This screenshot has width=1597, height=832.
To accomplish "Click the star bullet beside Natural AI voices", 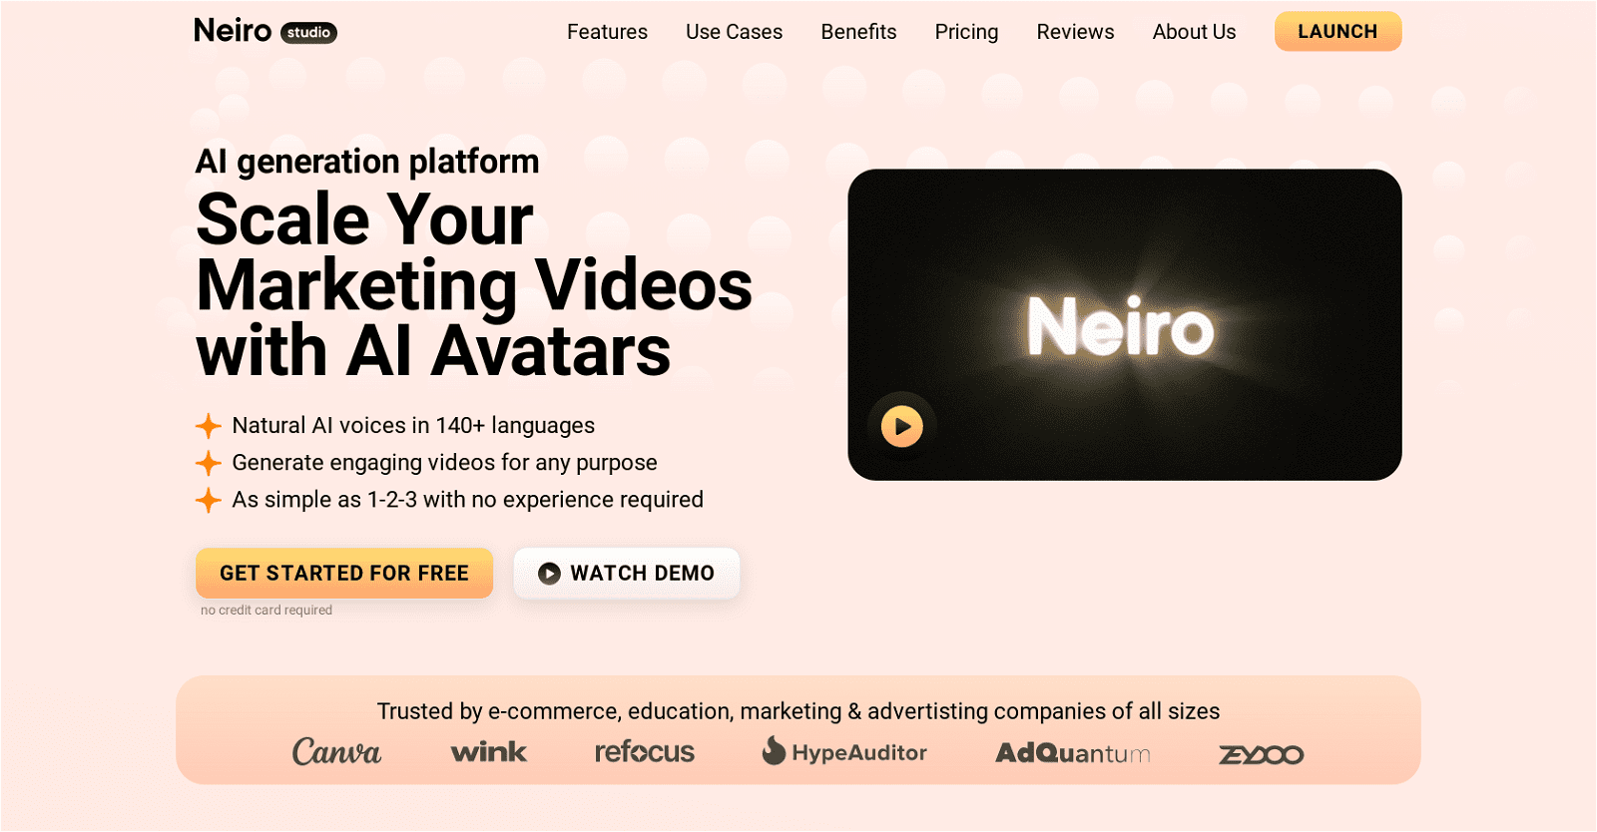I will [208, 426].
